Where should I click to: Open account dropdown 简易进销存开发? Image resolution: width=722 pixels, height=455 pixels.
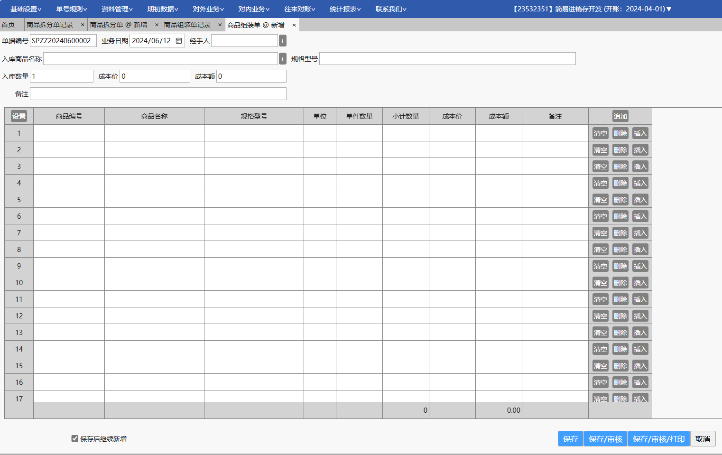coord(592,9)
